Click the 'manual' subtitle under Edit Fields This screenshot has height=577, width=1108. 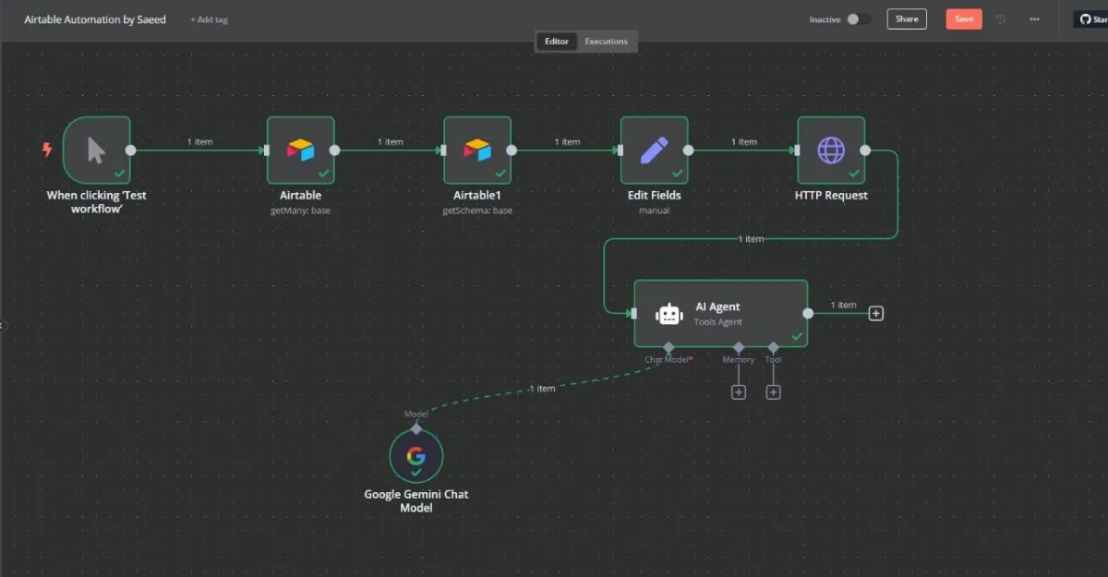654,210
